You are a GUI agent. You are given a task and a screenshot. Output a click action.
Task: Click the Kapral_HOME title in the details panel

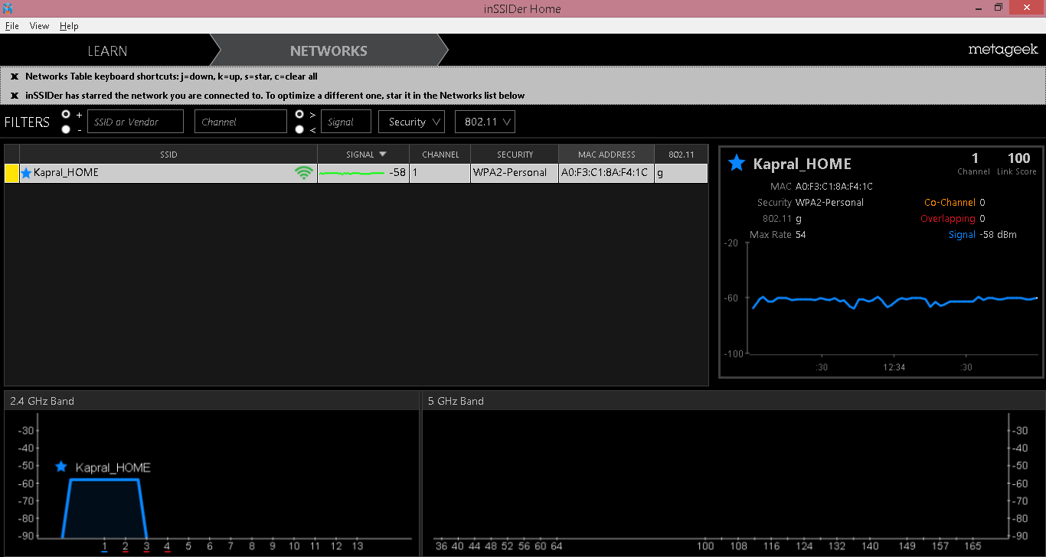coord(802,164)
